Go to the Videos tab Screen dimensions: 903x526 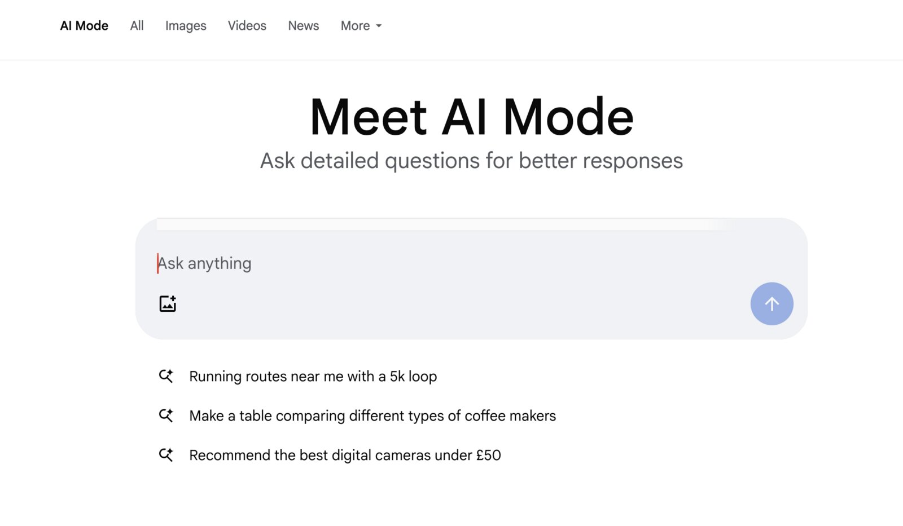247,26
